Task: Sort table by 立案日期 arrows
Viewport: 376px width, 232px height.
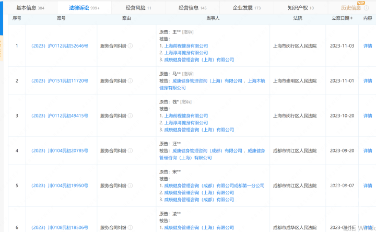Action: [351, 18]
